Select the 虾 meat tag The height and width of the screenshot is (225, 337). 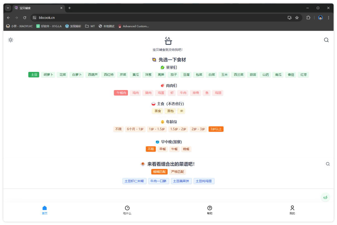pos(172,93)
